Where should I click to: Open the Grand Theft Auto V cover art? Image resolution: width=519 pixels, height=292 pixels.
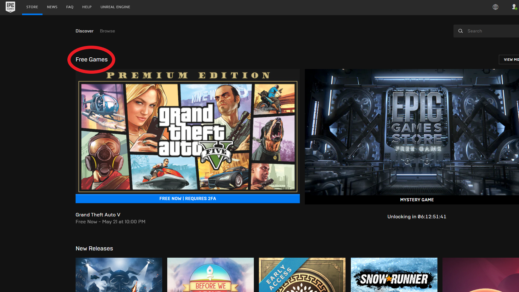click(188, 131)
